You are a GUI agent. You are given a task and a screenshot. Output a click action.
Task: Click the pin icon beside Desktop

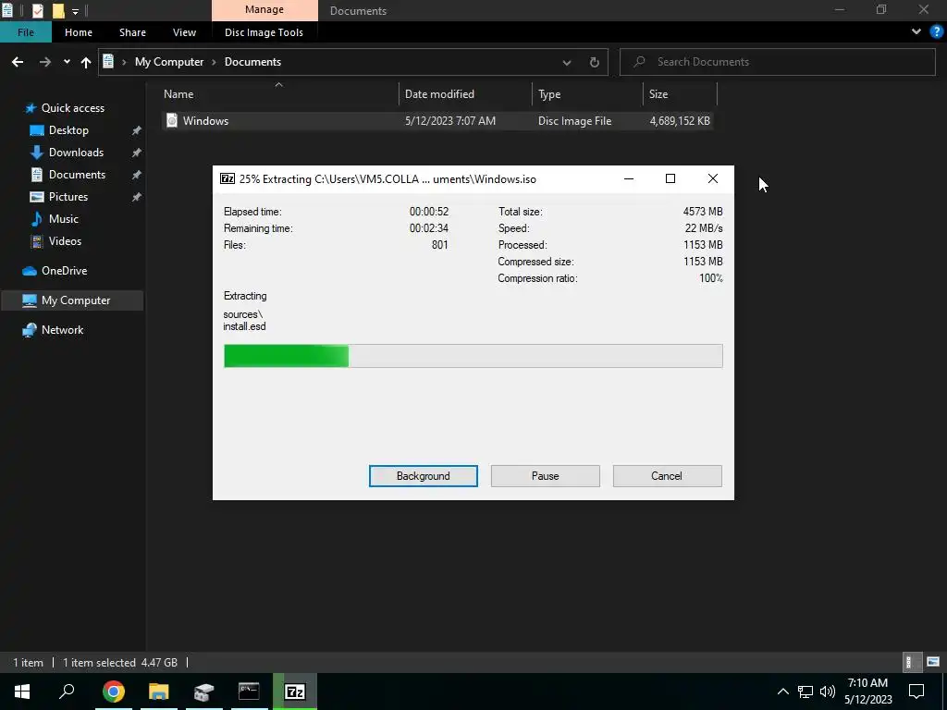point(137,130)
